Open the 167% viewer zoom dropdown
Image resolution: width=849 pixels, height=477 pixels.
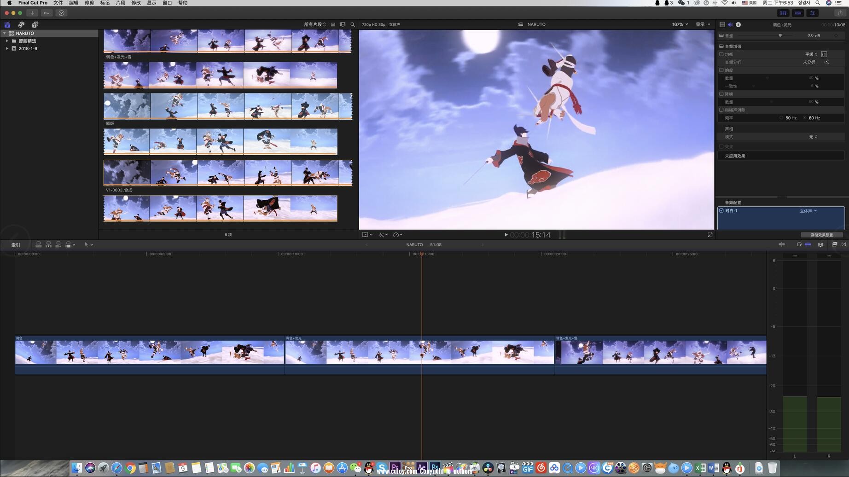(x=680, y=24)
